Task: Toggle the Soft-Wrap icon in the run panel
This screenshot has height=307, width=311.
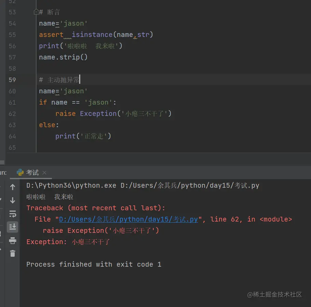Action: [13, 214]
